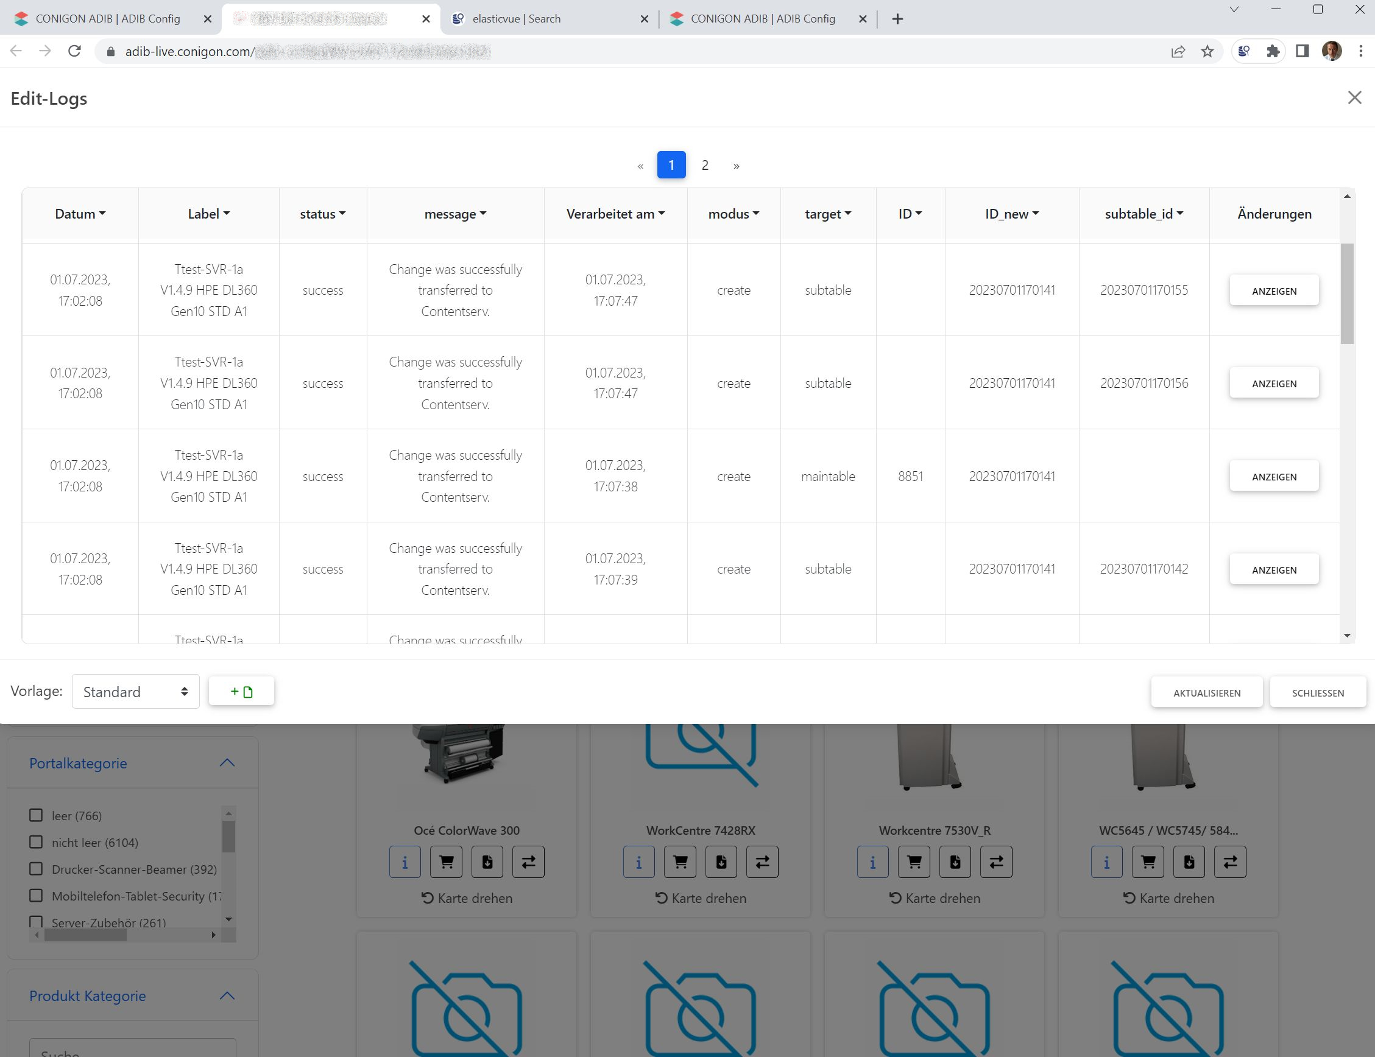This screenshot has height=1057, width=1375.
Task: Check the Drucker-Scanner-Beamer (392) checkbox
Action: [x=36, y=869]
